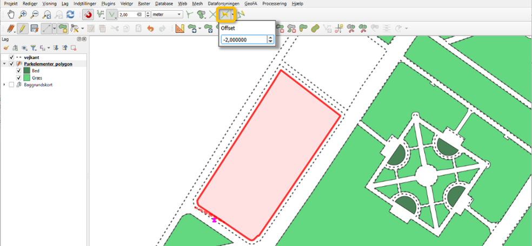Select the Add Polygon Feature tool

point(63,29)
